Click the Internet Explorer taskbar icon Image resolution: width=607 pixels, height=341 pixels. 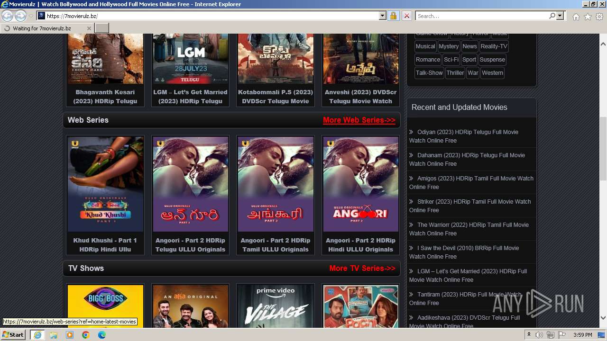click(37, 335)
